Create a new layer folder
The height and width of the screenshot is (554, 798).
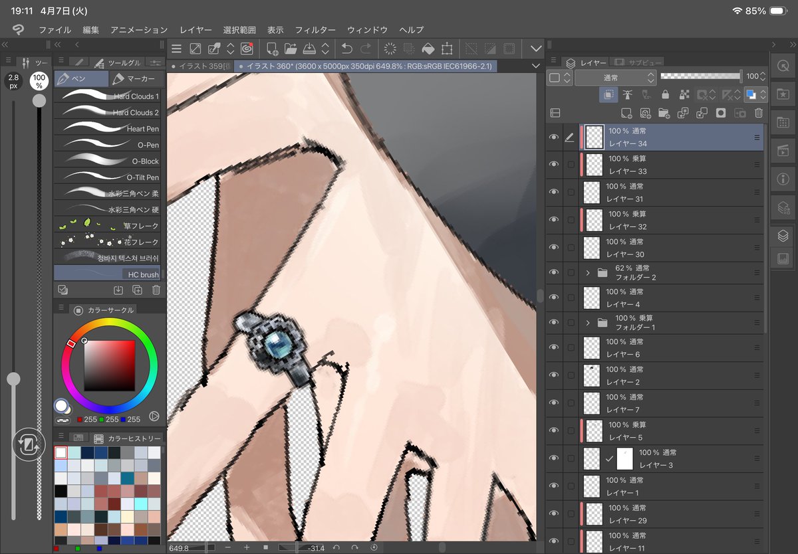[664, 113]
